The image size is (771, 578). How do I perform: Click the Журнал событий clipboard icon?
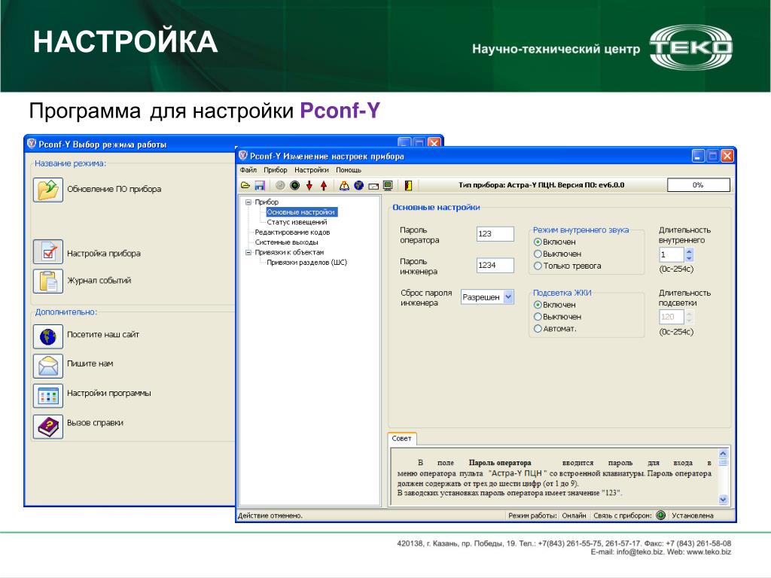click(x=48, y=281)
